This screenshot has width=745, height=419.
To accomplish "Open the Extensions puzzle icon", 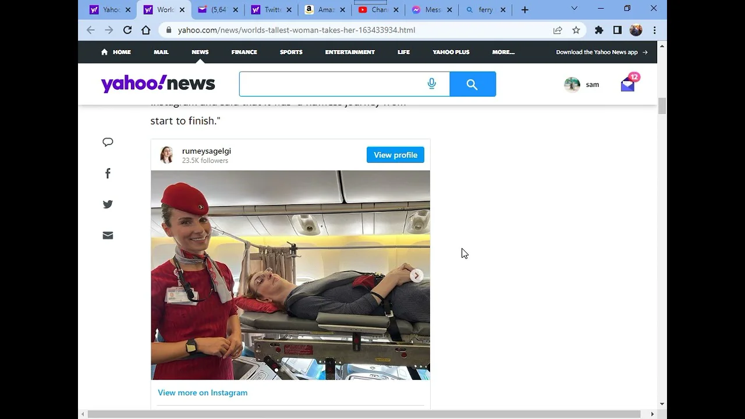I will tap(599, 30).
